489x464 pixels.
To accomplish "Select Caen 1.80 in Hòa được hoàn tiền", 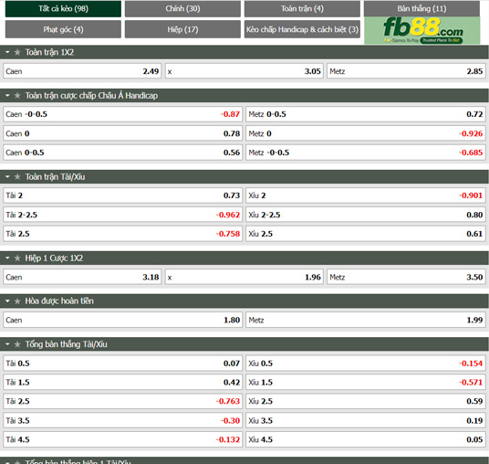I will coord(123,320).
